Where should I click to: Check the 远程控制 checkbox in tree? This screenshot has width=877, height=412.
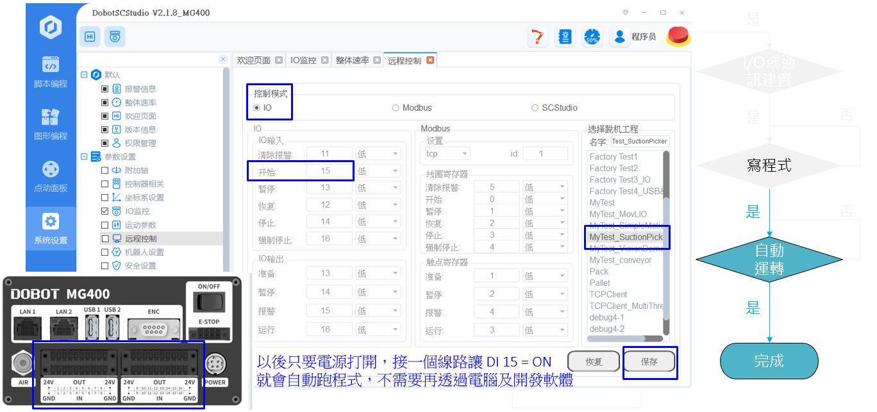(105, 238)
